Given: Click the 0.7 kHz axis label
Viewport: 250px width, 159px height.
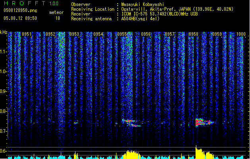Looking at the screenshot, I should (3, 131).
